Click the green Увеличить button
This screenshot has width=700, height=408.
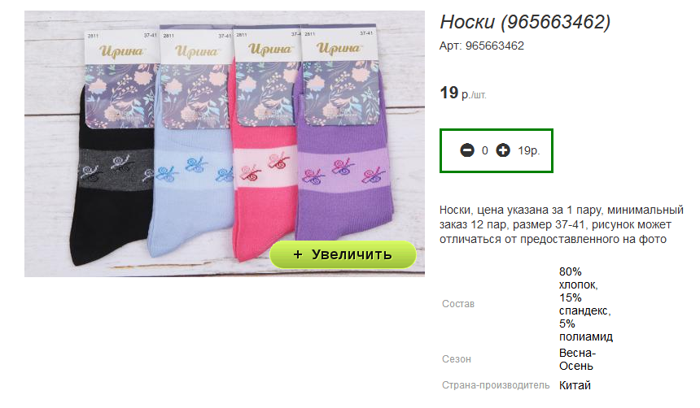pos(343,254)
